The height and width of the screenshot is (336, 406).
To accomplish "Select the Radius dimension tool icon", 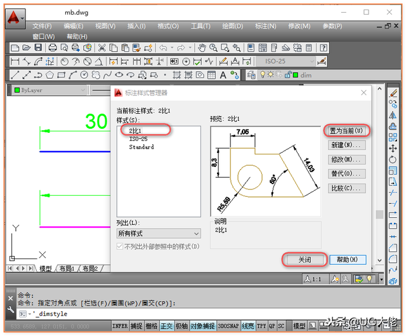I will pyautogui.click(x=65, y=62).
